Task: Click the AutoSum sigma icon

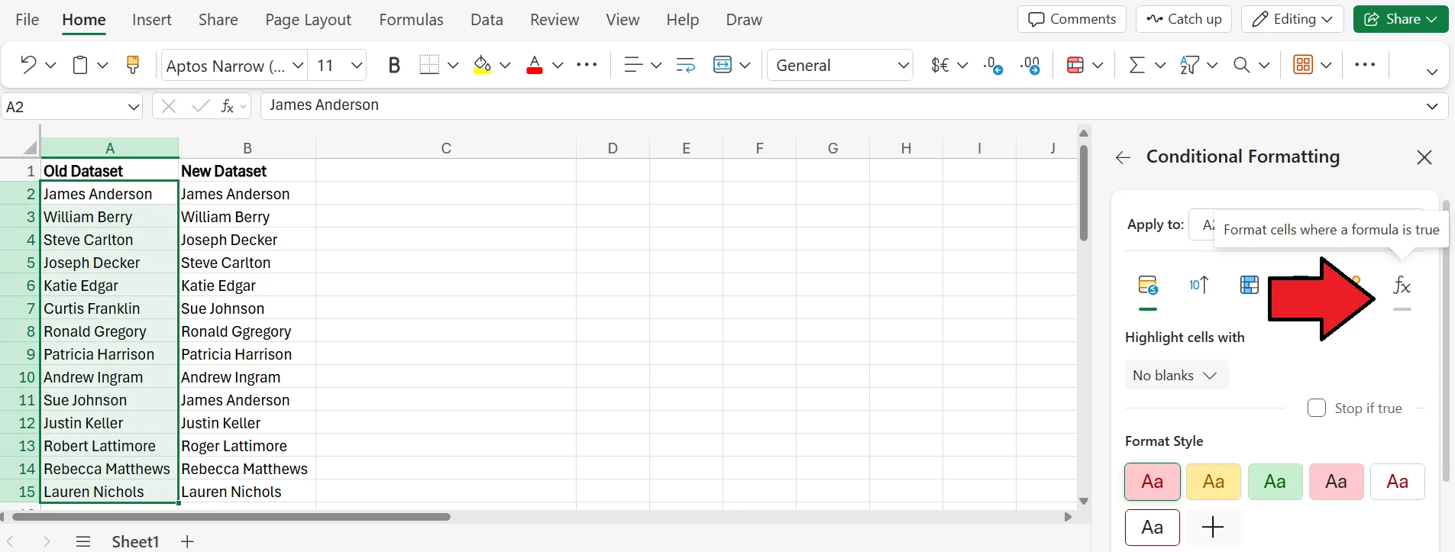Action: (x=1137, y=65)
